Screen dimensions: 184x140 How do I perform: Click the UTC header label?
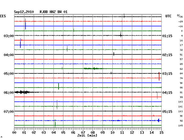tap(168, 16)
